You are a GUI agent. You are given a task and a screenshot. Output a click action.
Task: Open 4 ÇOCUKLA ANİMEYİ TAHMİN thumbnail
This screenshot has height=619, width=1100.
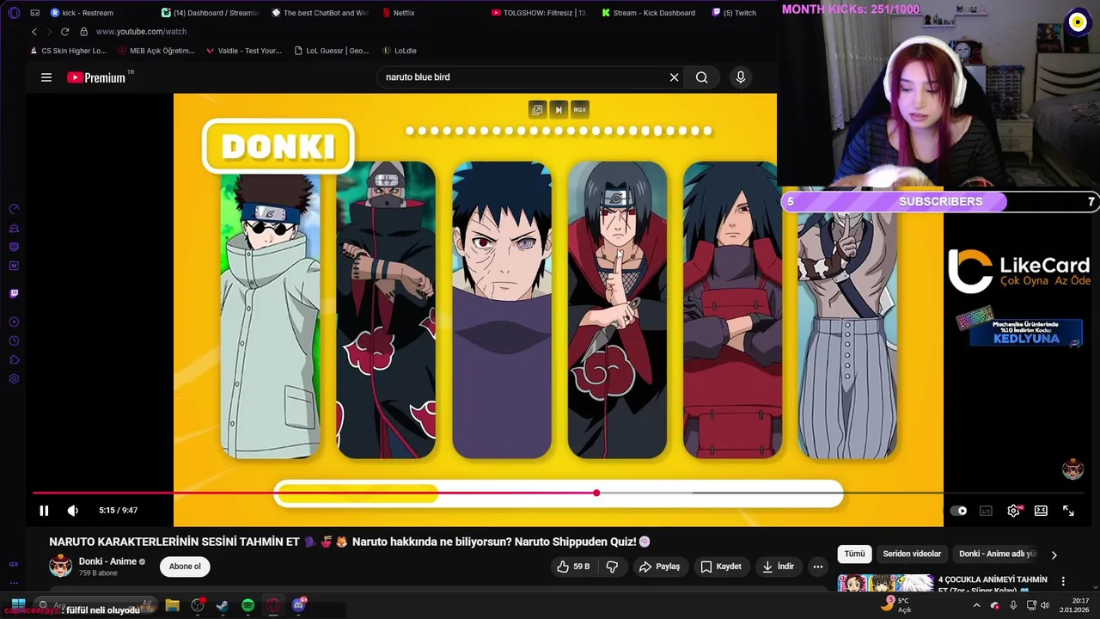[885, 583]
